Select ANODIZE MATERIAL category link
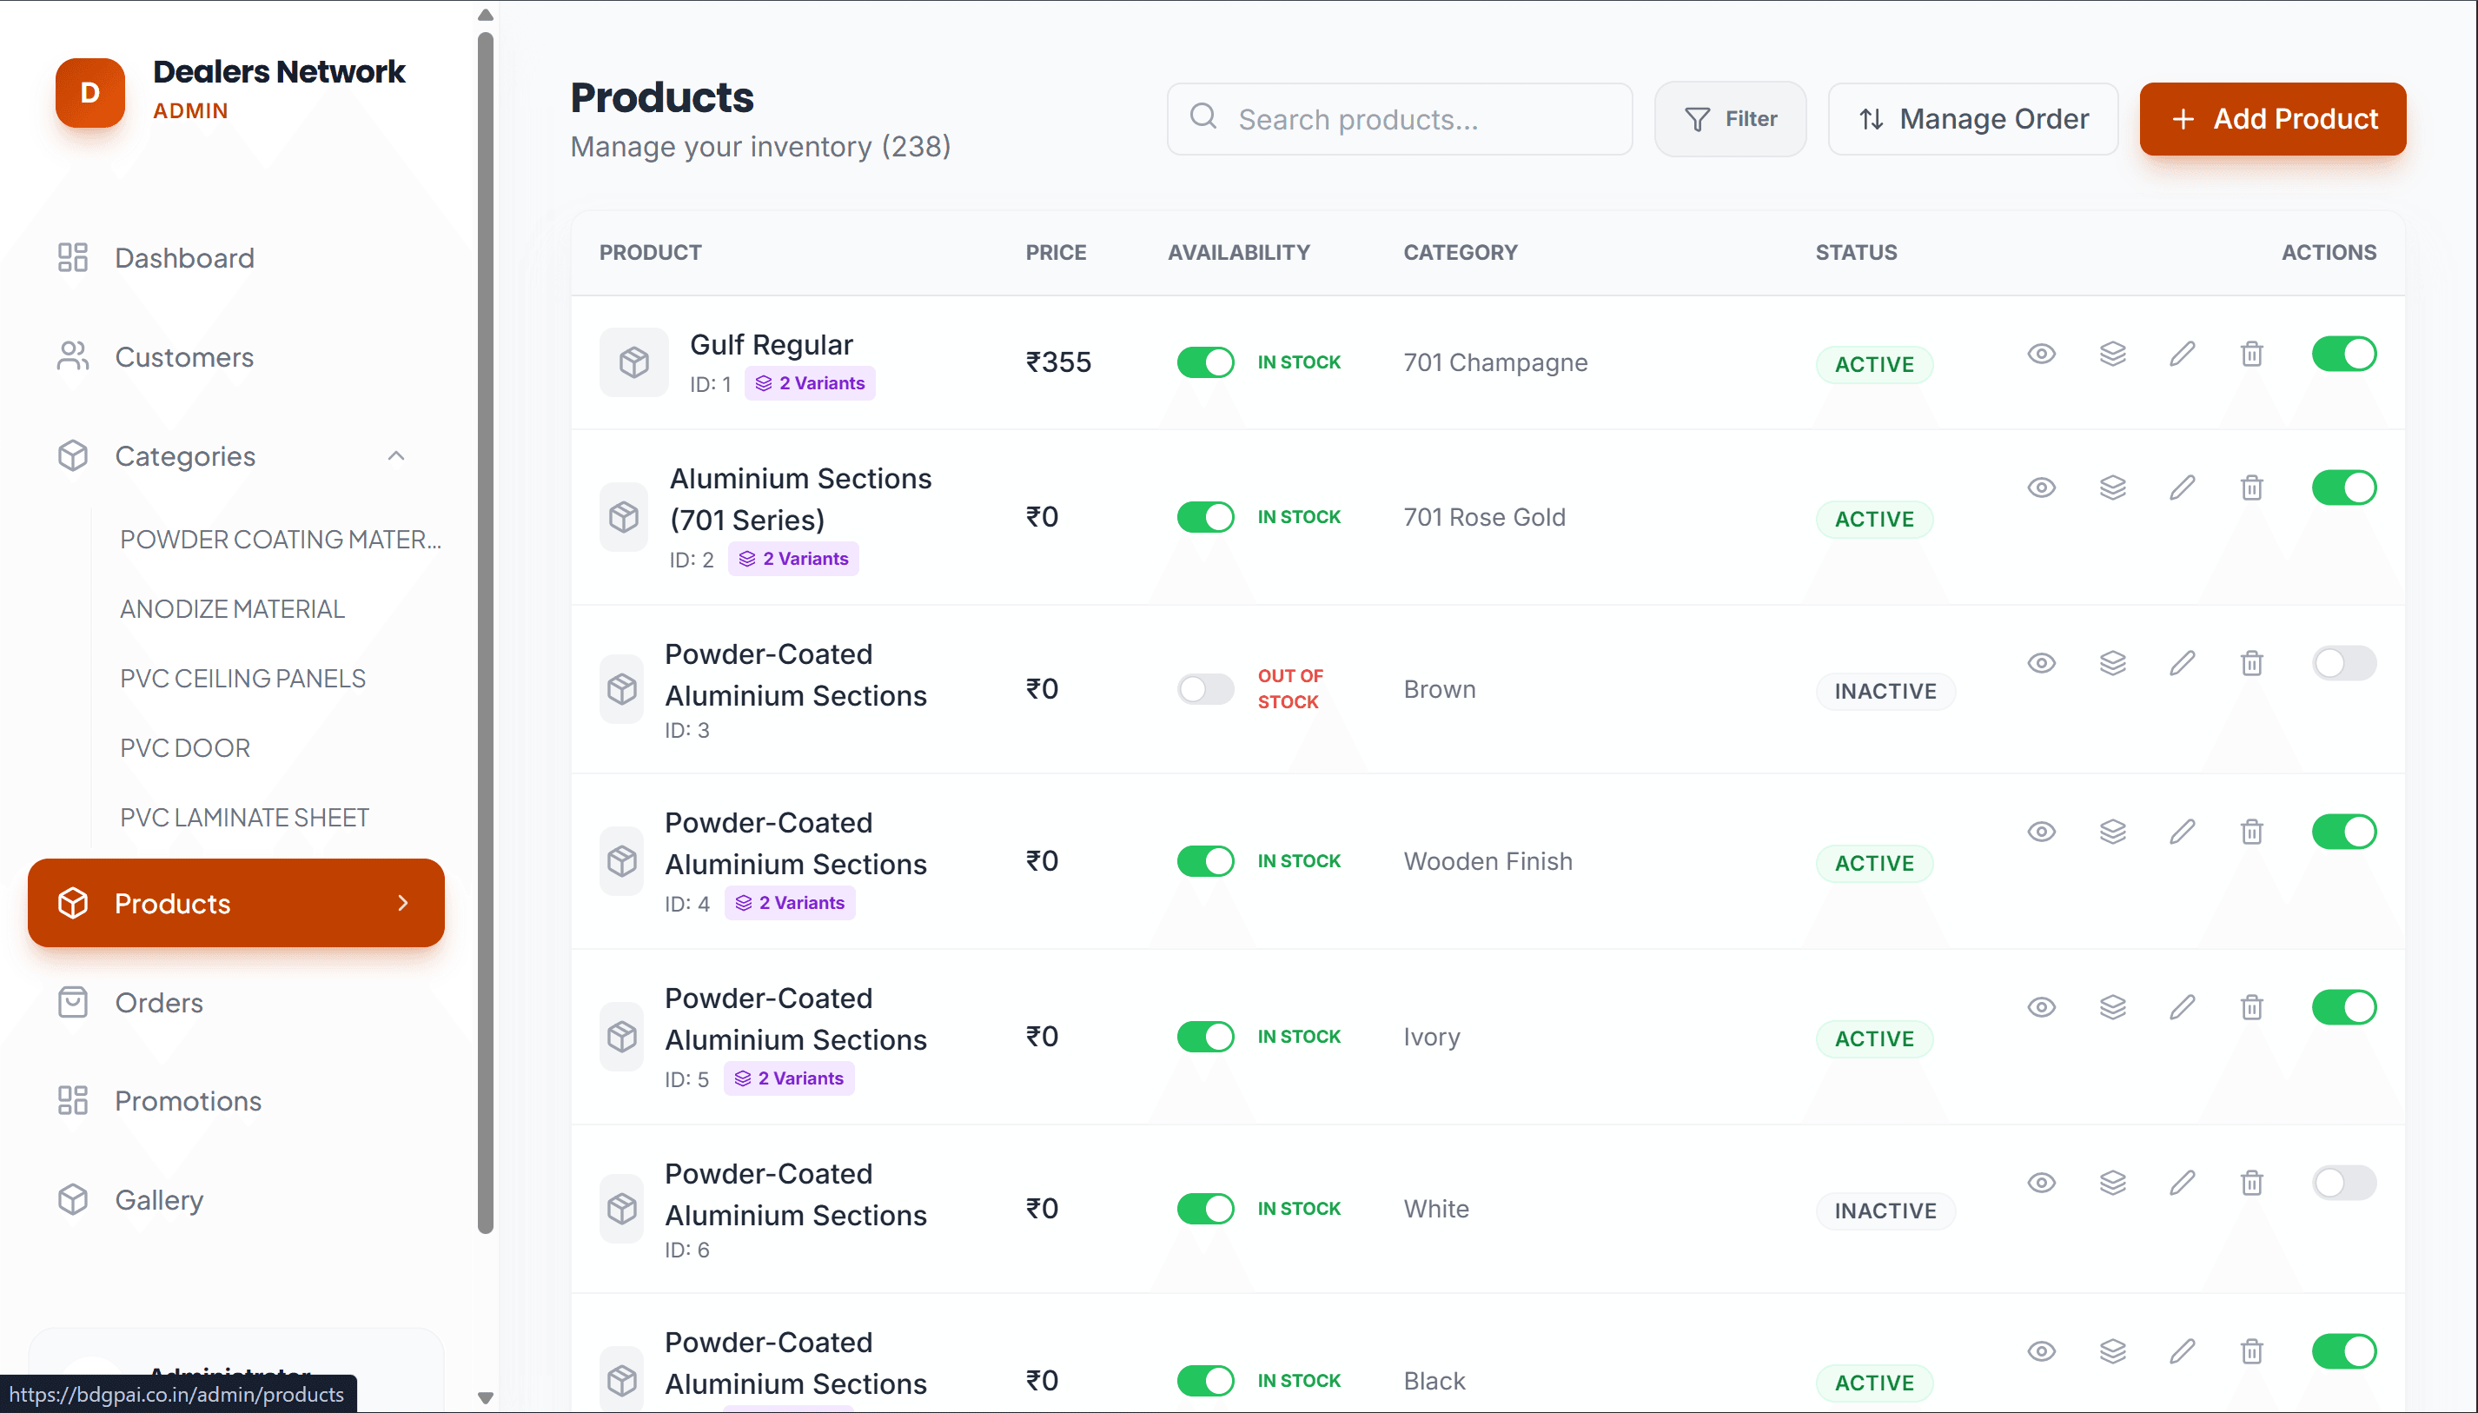 233,608
